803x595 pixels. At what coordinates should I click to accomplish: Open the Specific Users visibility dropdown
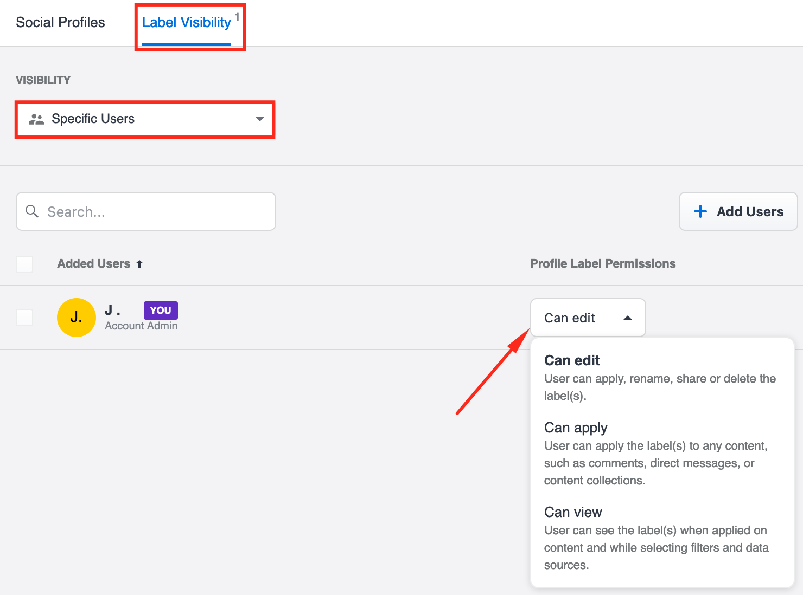click(145, 119)
